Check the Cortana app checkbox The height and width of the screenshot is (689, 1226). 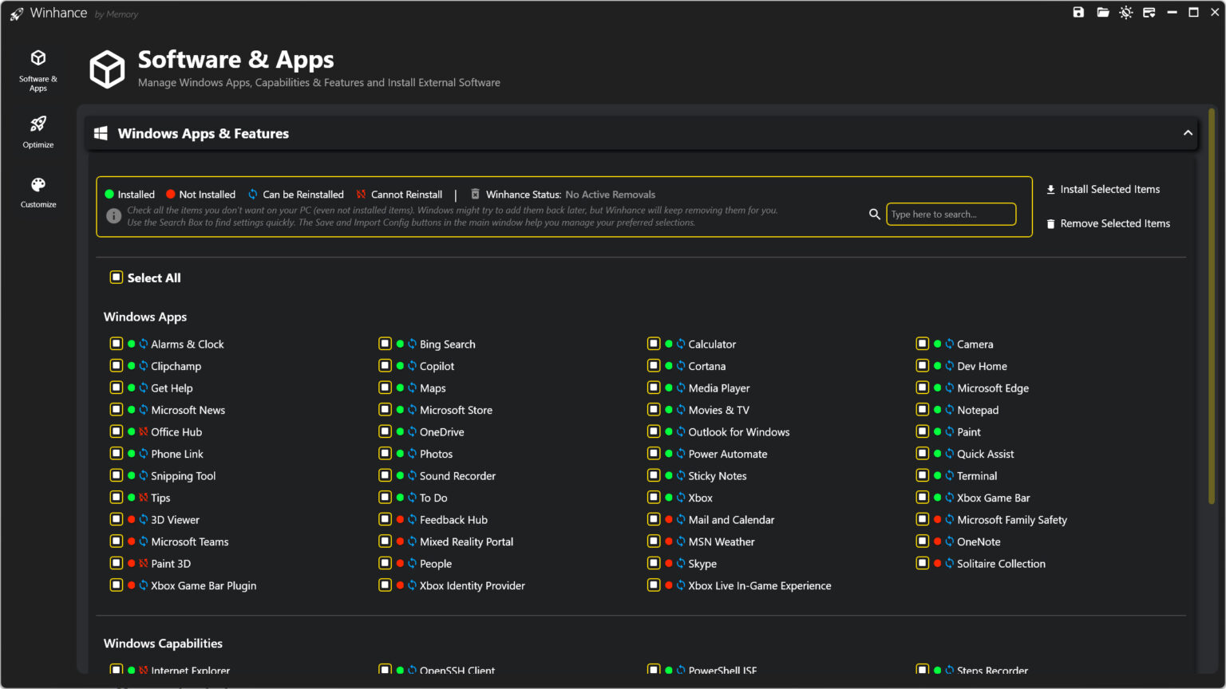click(x=654, y=365)
